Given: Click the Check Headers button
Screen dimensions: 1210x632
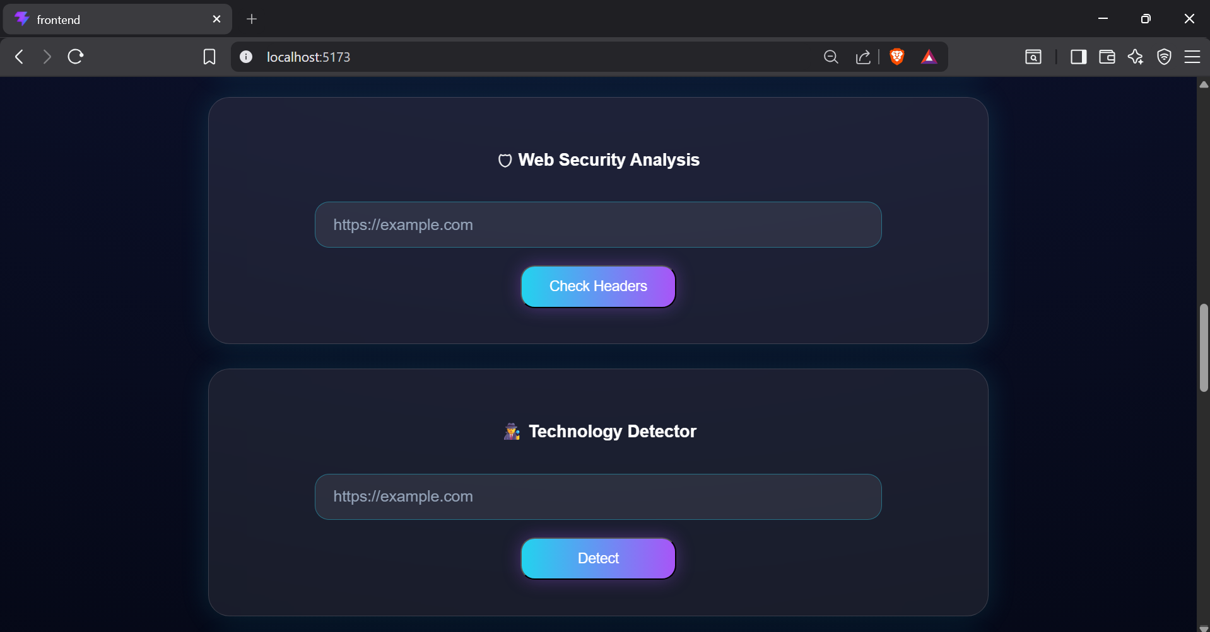Looking at the screenshot, I should click(598, 287).
